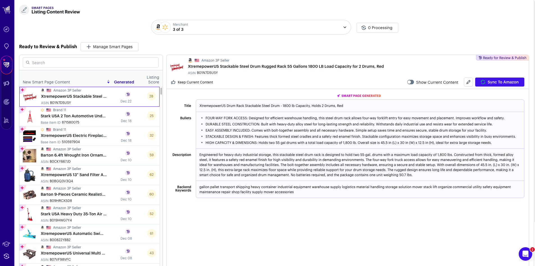Click the Smart Pages pencil header icon
The image size is (535, 266).
[x=24, y=10]
